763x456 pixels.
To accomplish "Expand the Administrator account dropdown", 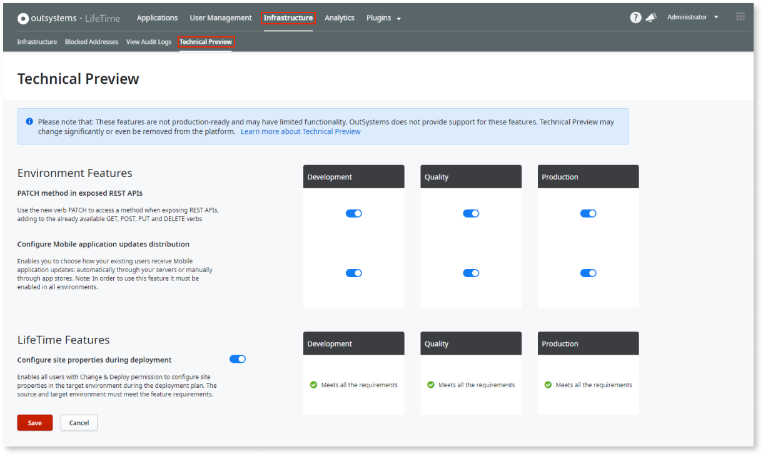I will click(692, 17).
